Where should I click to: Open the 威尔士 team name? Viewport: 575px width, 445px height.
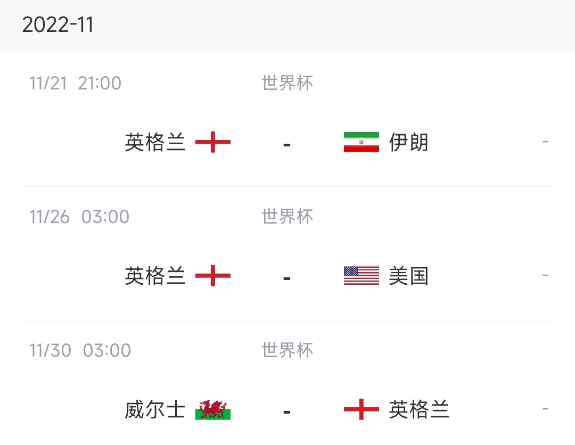coord(155,409)
